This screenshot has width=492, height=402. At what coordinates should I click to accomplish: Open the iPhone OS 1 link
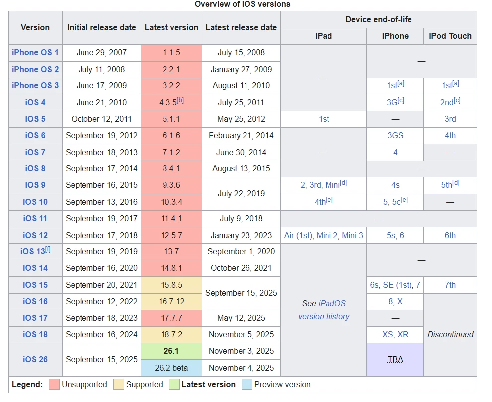click(x=35, y=52)
